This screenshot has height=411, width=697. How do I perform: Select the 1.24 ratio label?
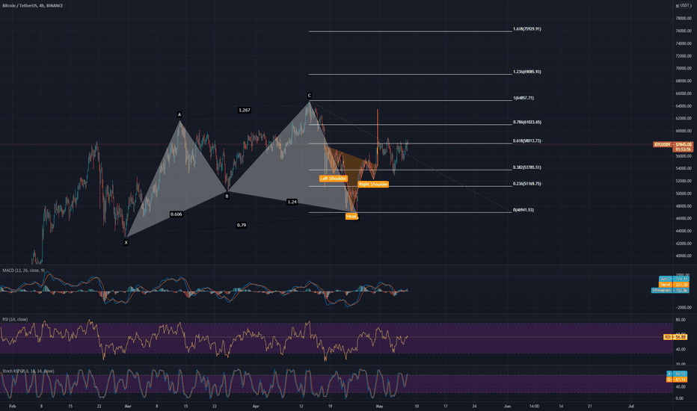[292, 202]
